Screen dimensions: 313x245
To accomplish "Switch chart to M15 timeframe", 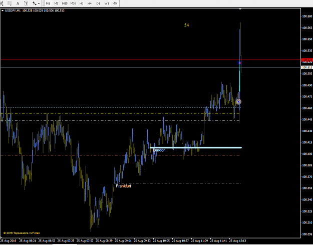I will click(65, 3).
